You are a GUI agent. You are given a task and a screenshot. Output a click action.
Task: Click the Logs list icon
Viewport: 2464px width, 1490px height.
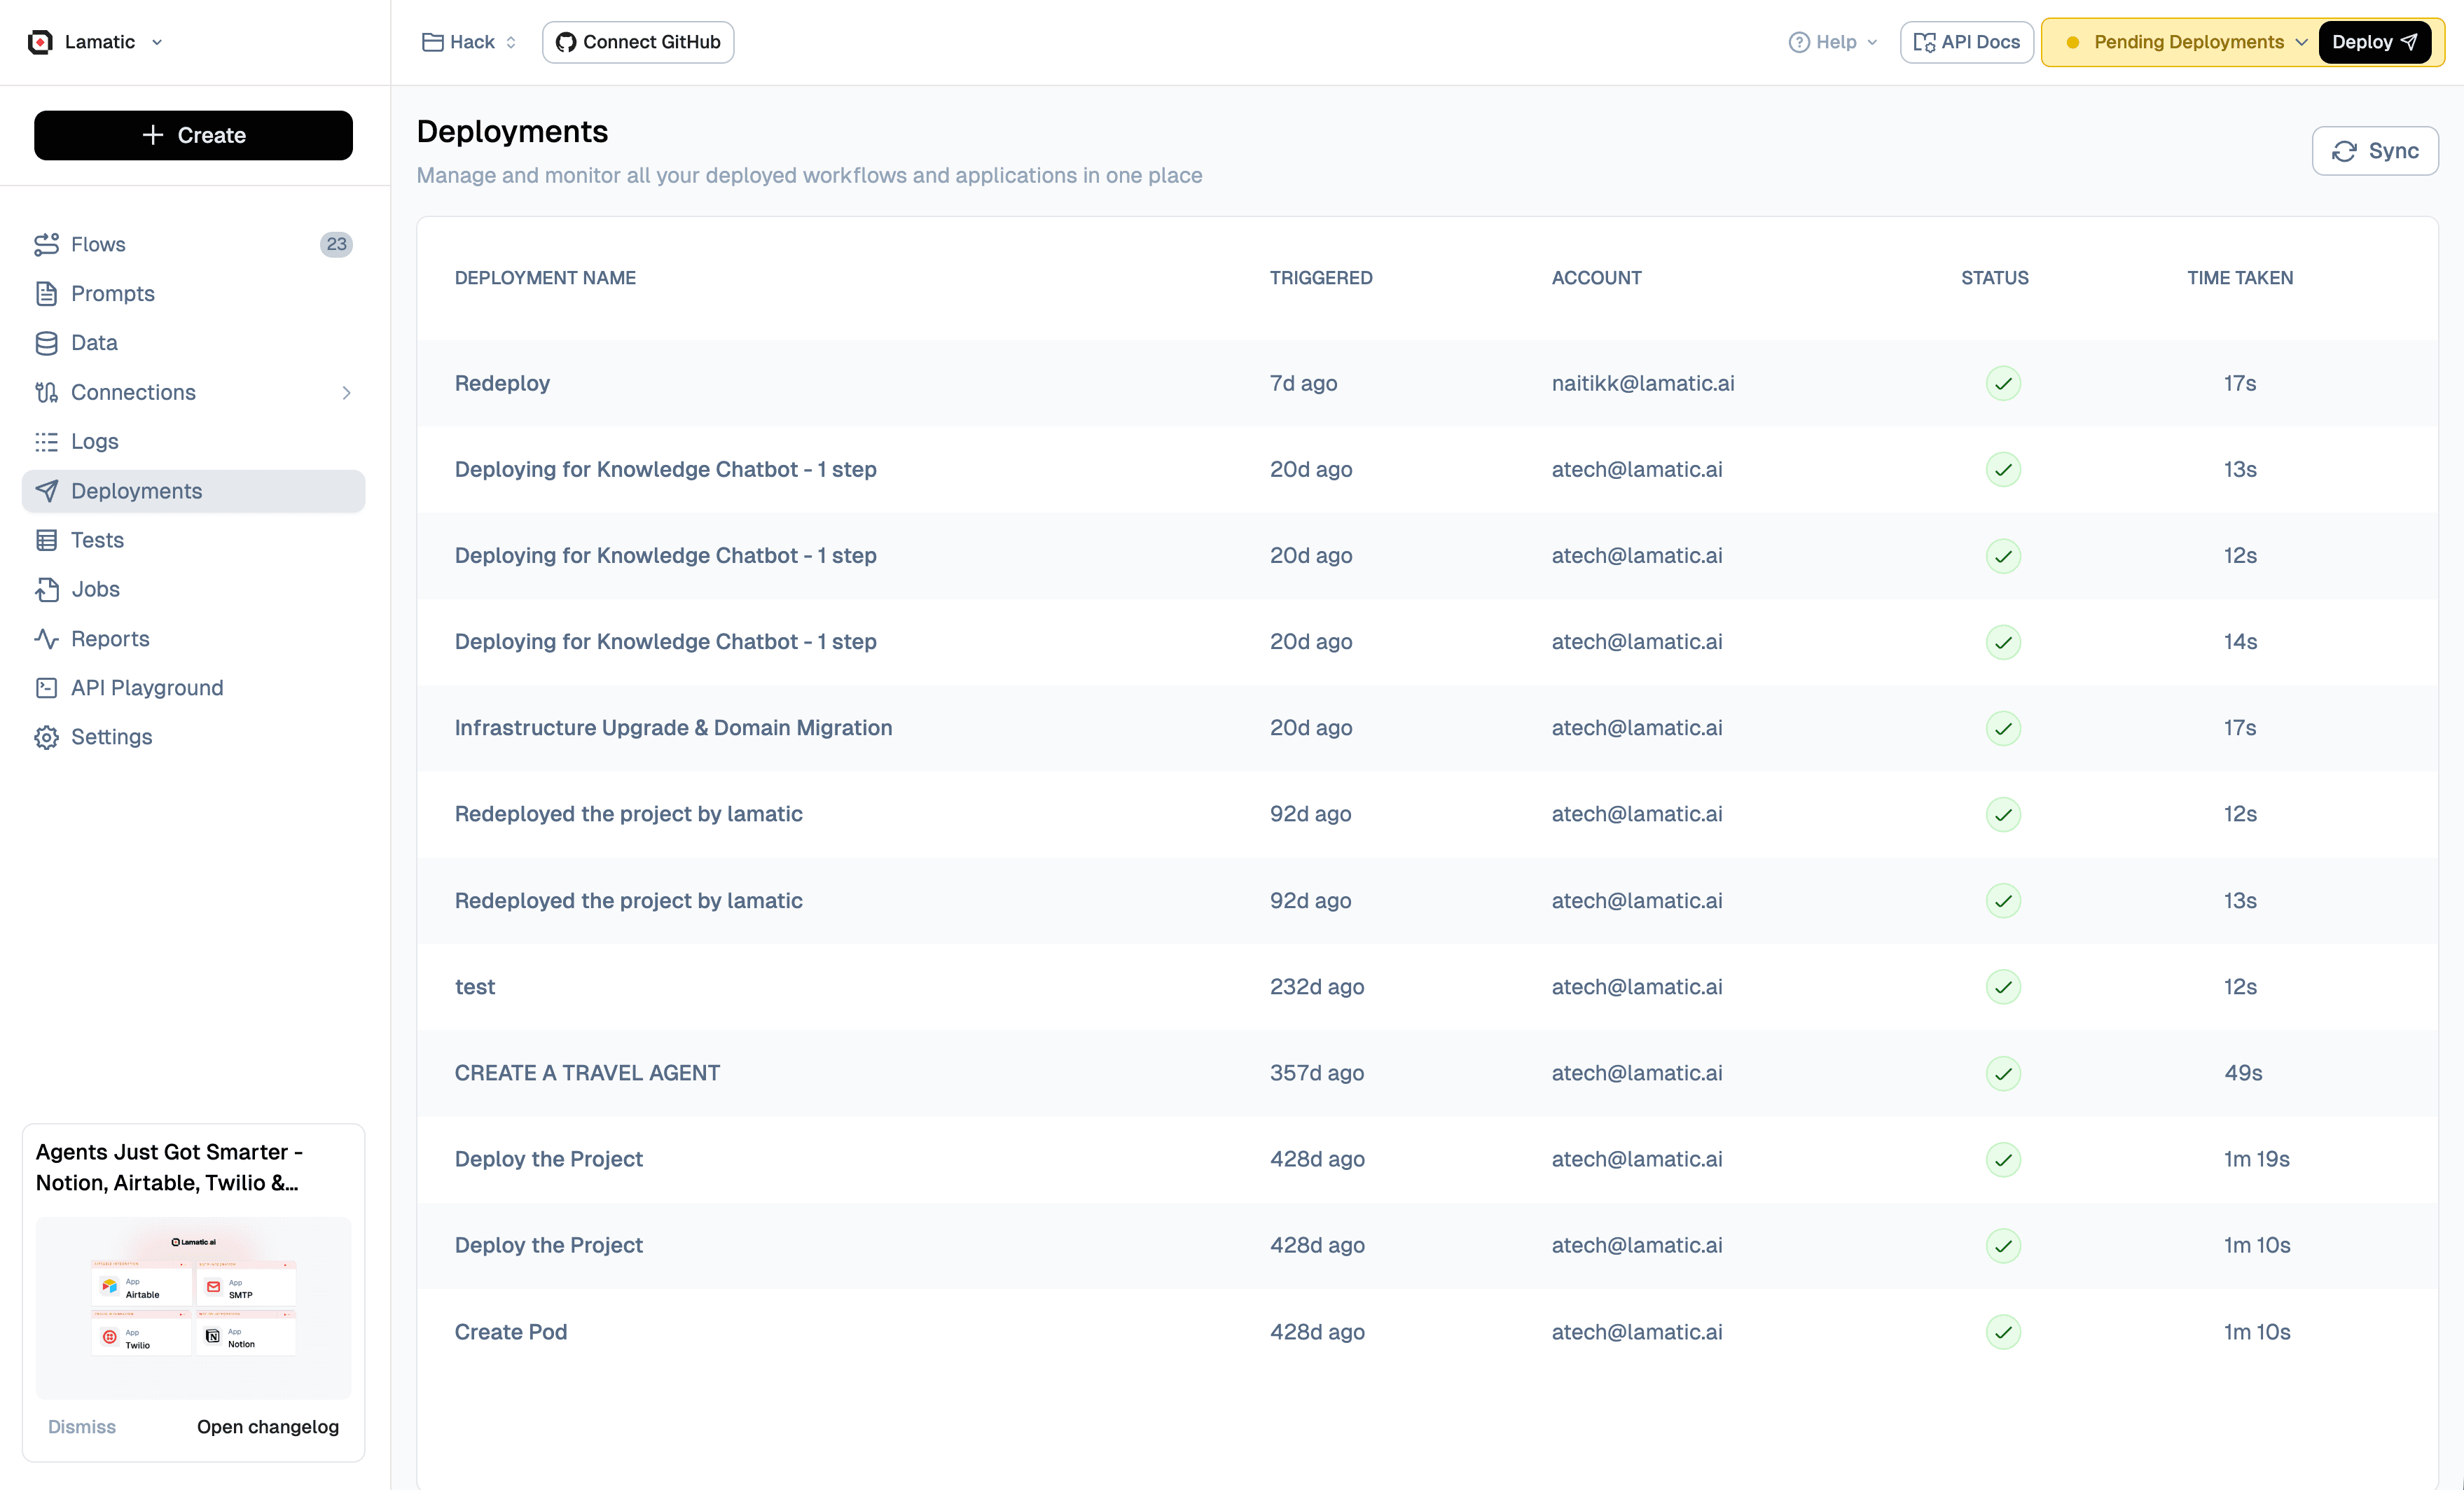(x=46, y=441)
